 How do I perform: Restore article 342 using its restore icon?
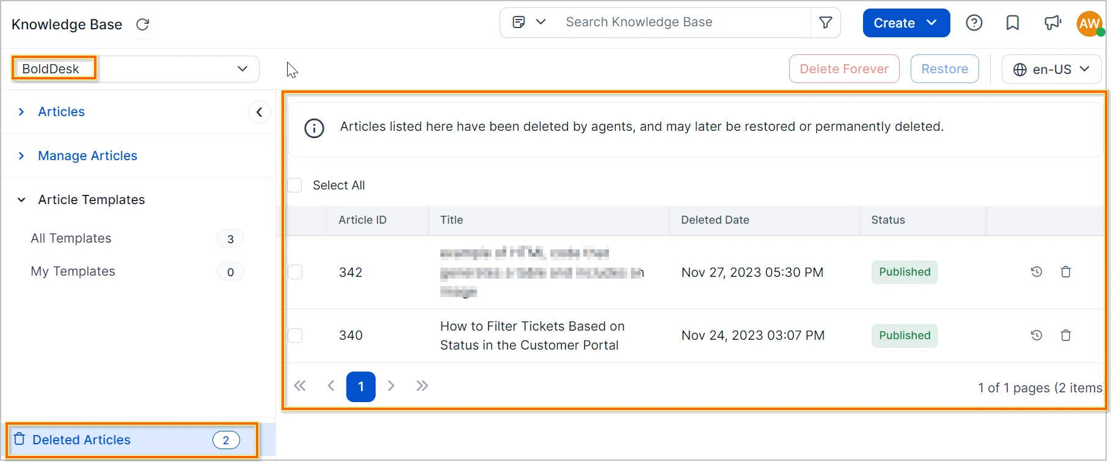(1036, 272)
